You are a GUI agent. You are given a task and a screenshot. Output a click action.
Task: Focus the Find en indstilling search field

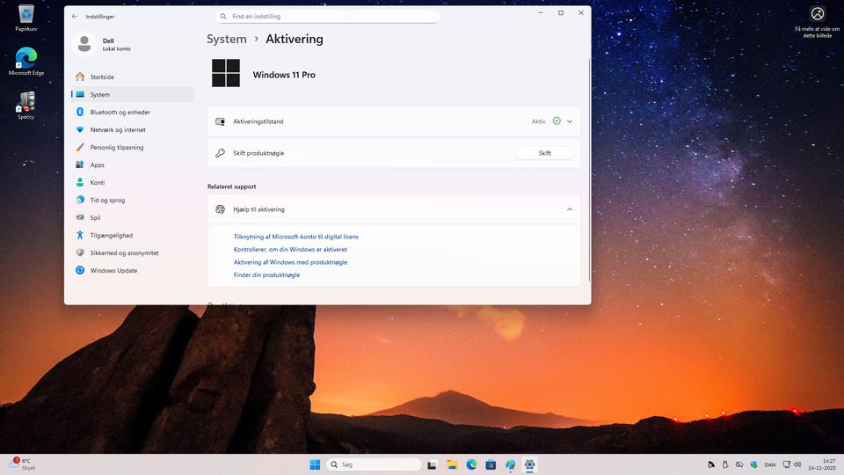(327, 17)
